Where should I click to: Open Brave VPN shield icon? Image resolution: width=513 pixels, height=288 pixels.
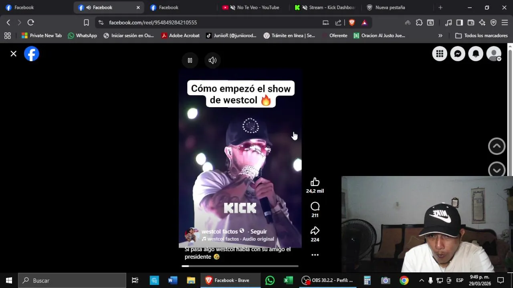click(493, 23)
